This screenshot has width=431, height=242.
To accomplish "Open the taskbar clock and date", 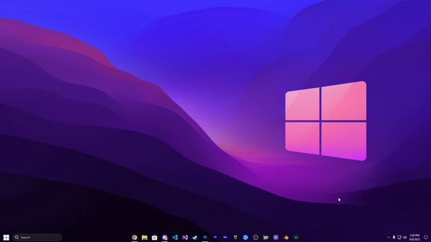I will 415,237.
